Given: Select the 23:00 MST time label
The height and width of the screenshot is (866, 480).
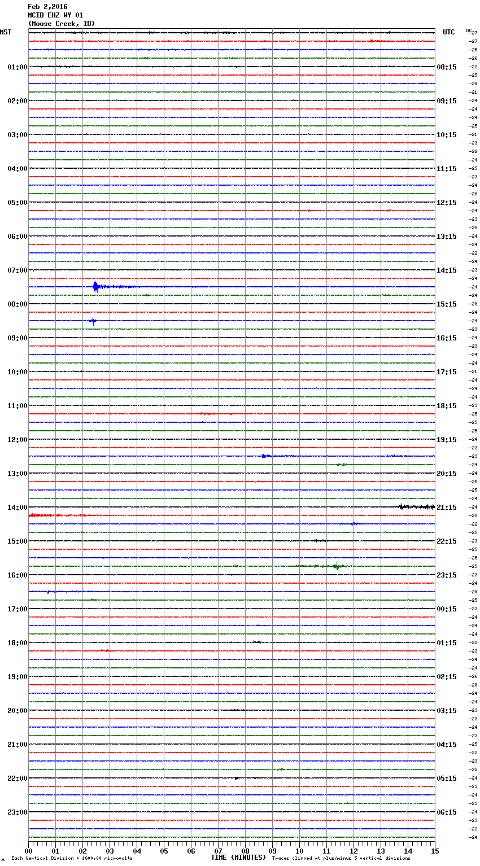Looking at the screenshot, I should pos(18,812).
